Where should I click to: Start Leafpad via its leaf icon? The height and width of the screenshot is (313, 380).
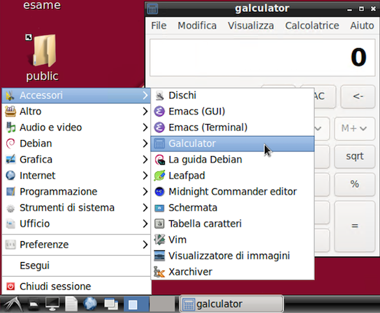(x=159, y=176)
